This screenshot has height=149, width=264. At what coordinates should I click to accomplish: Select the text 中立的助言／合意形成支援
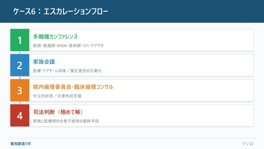coord(57,96)
